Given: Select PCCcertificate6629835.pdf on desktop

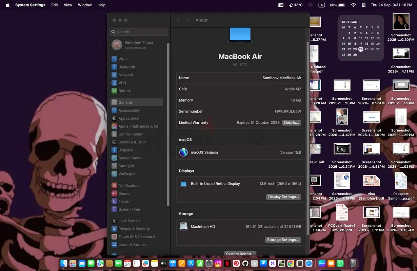Looking at the screenshot, I should pos(342,218).
